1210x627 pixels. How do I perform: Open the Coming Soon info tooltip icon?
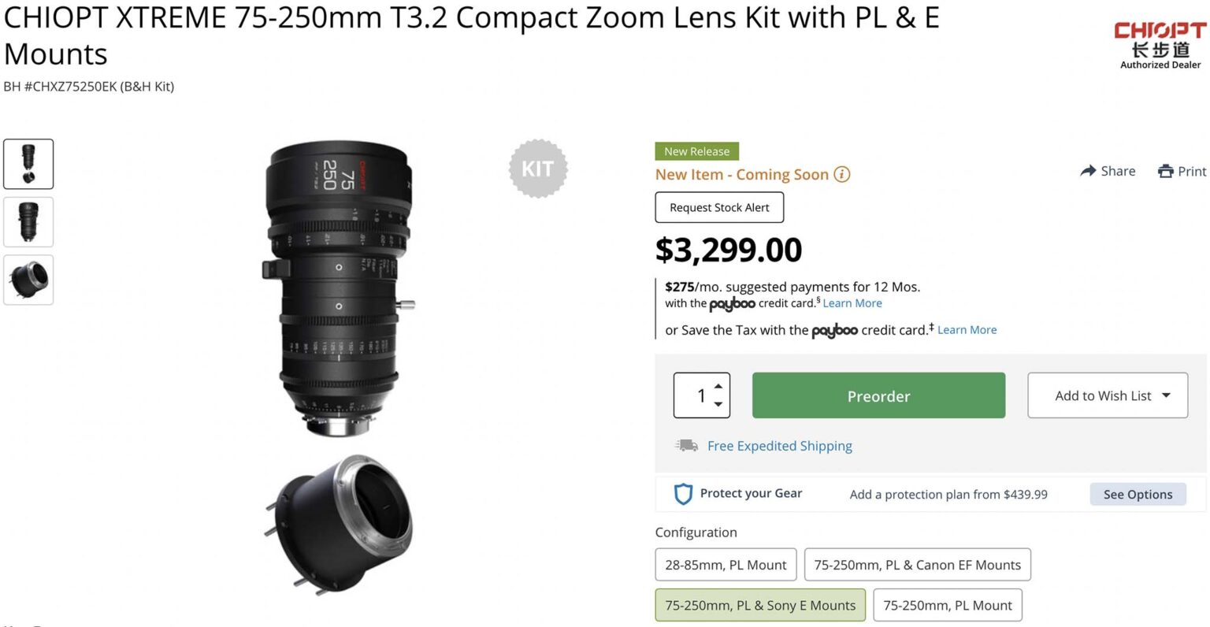tap(841, 175)
